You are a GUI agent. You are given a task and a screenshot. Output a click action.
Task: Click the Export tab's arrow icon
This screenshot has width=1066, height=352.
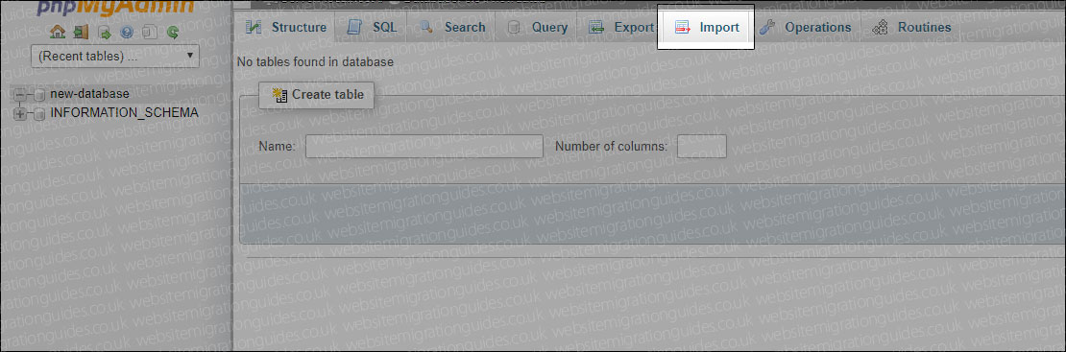click(x=597, y=28)
